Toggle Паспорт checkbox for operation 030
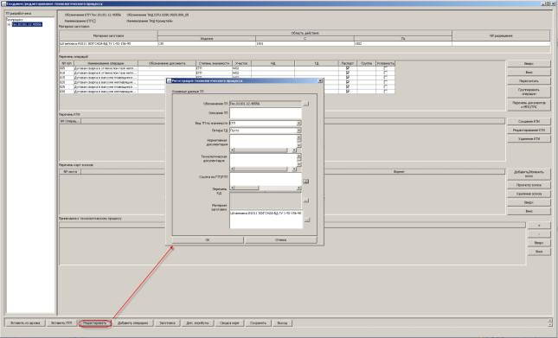558x338 pixels. (347, 91)
